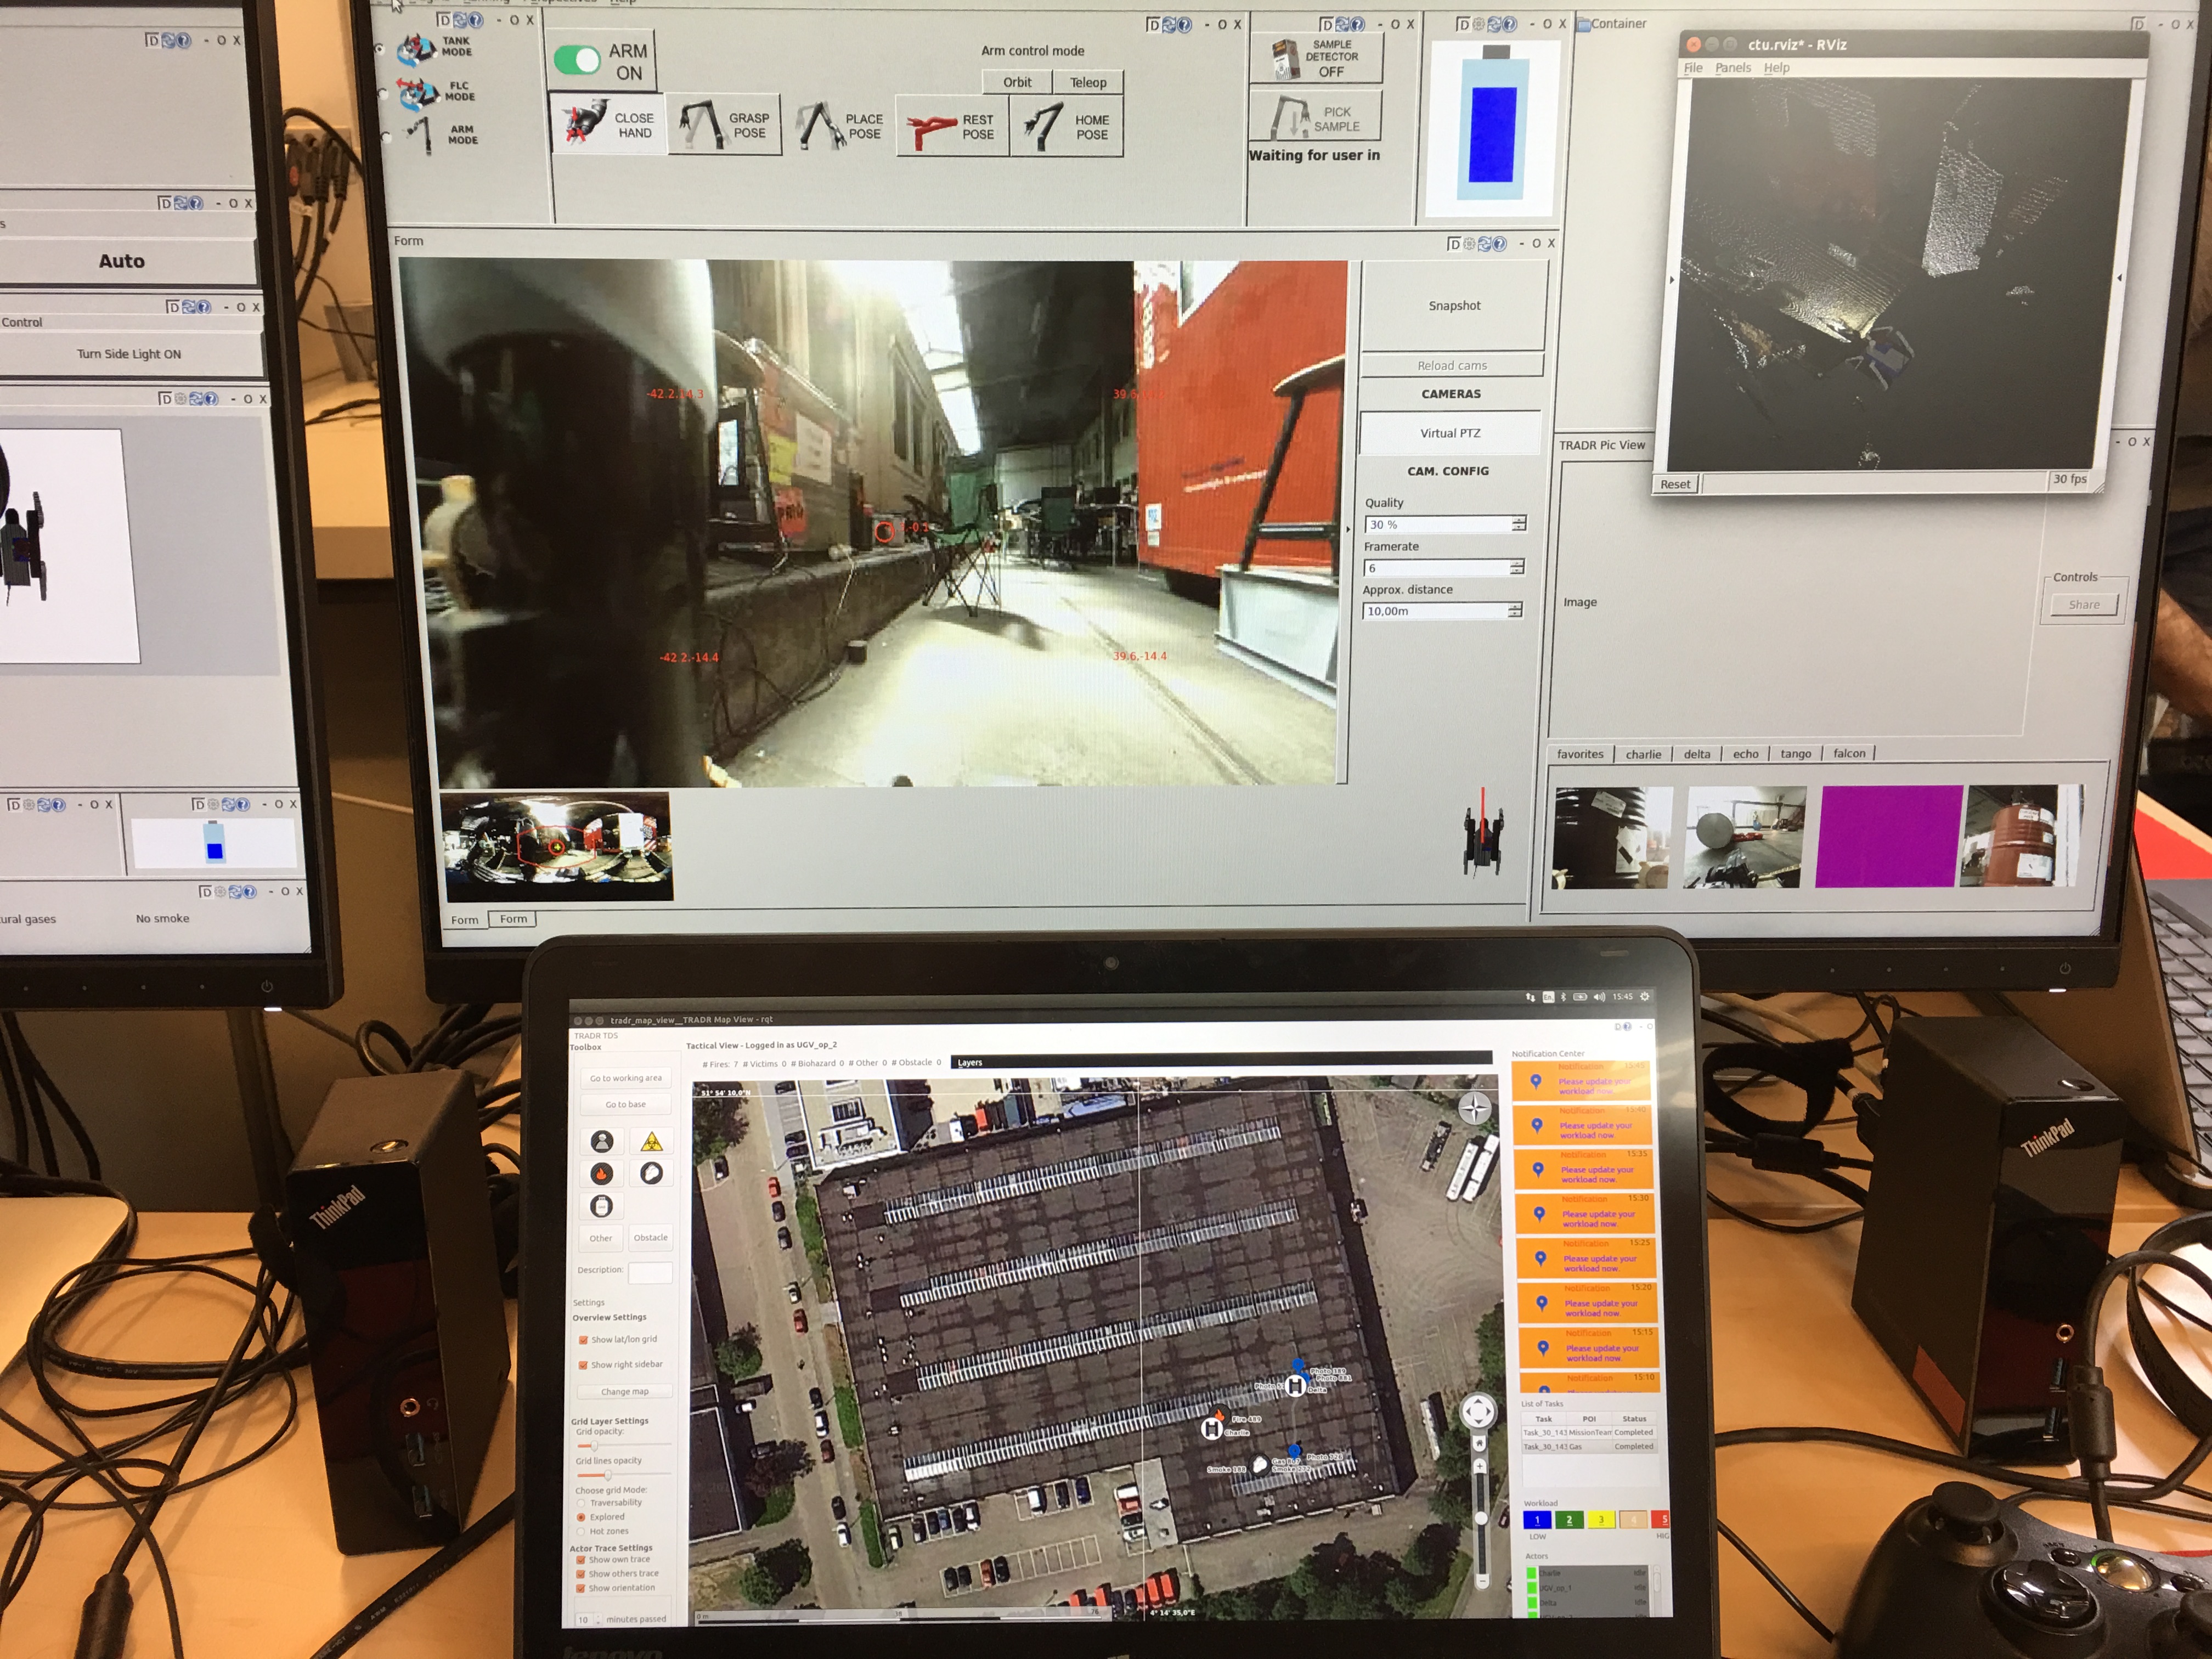Image resolution: width=2212 pixels, height=1659 pixels.
Task: Switch to the falcon picture tab
Action: click(x=1849, y=753)
